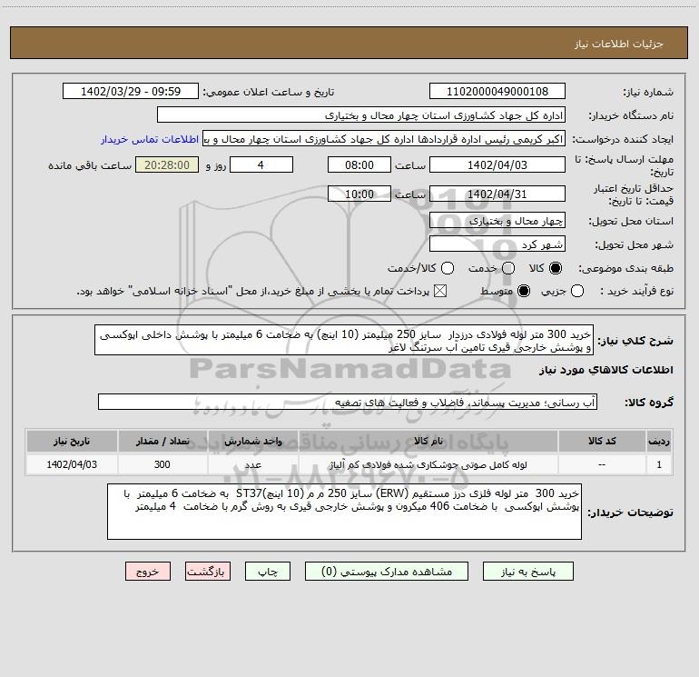Click the پاسخ به نیاز button
The image size is (699, 677).
tap(528, 572)
